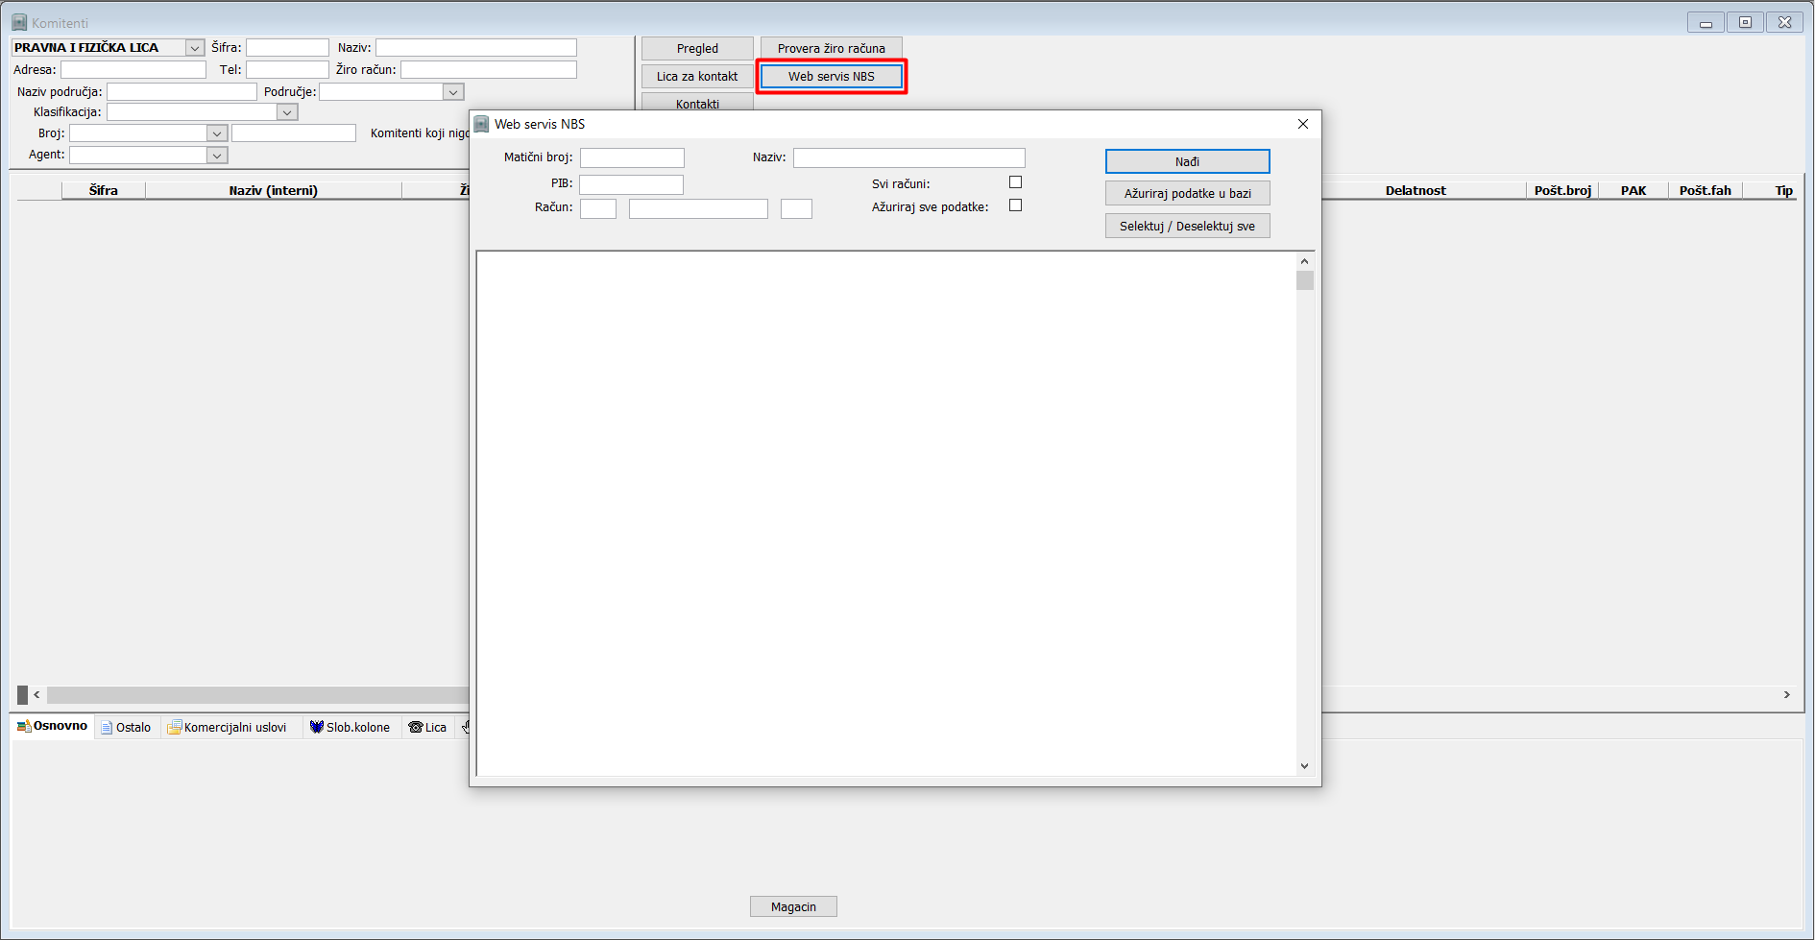Click the Web servis NBS dialog icon
The image size is (1815, 940).
coord(482,124)
